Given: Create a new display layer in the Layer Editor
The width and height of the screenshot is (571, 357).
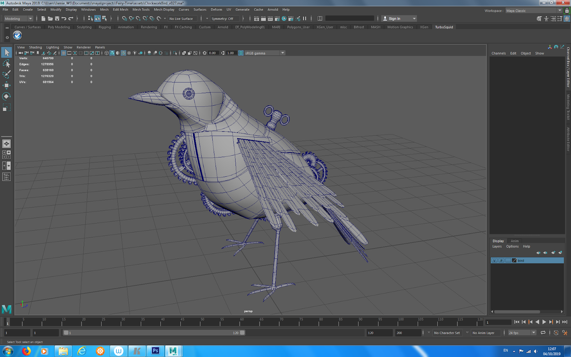Looking at the screenshot, I should [x=553, y=252].
